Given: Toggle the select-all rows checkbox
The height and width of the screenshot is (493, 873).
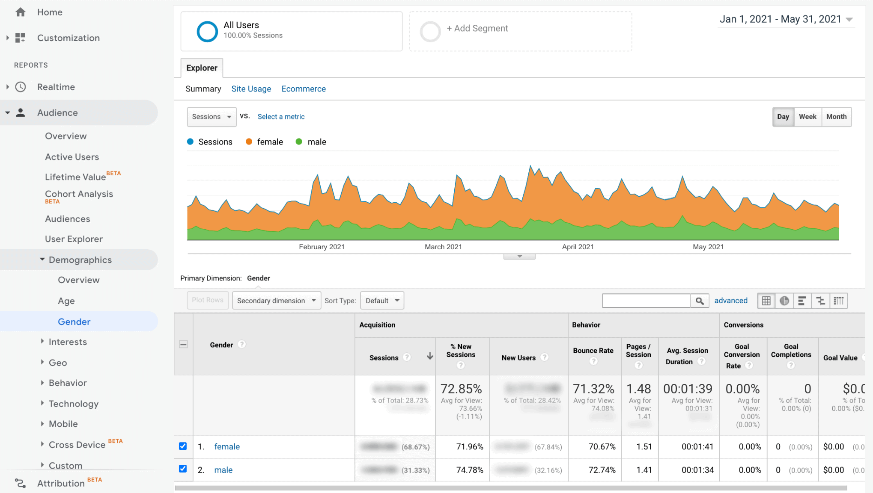Looking at the screenshot, I should click(x=183, y=344).
